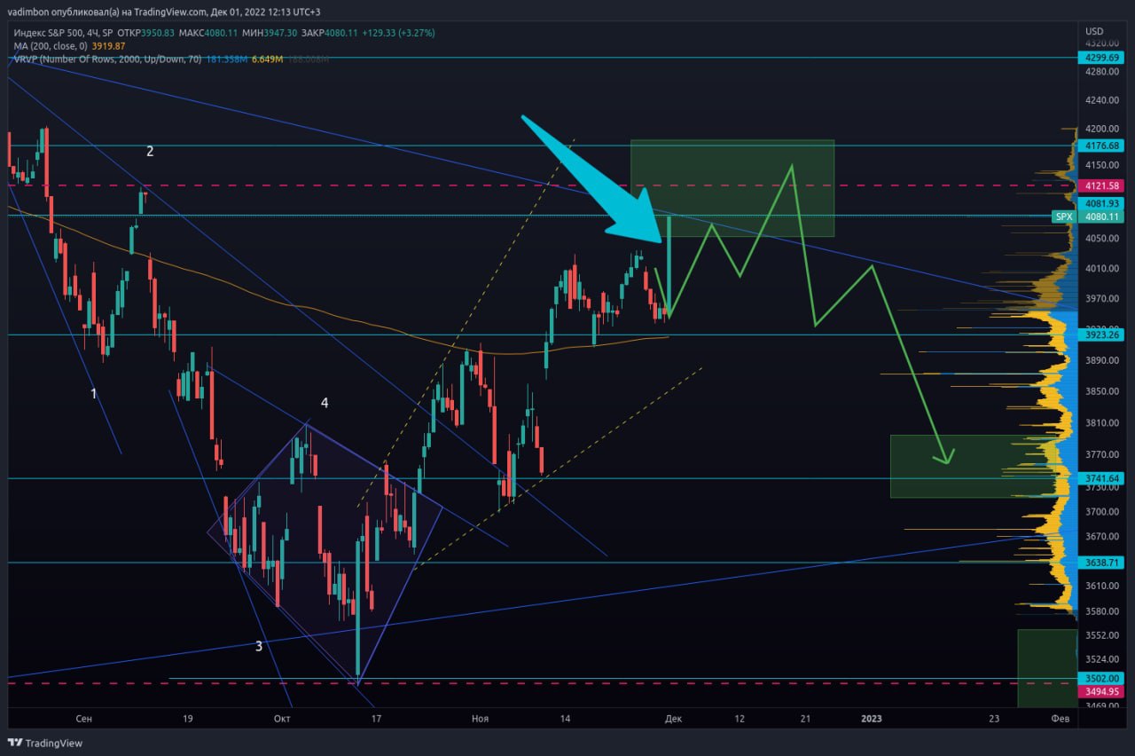Click the 'Индекс S&P 500, 4Ч, SP' chart title

(63, 32)
